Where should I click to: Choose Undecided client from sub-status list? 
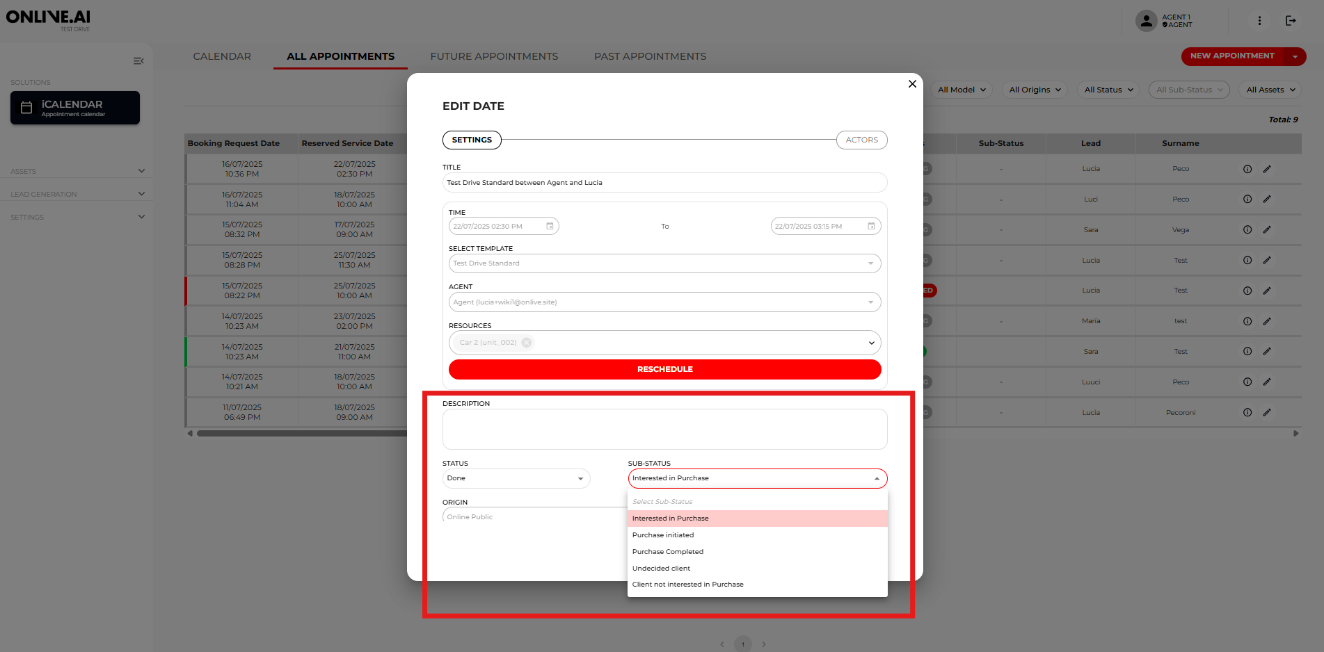point(661,569)
